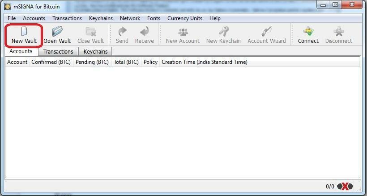Sort by Pending (BTC) column header
367x196 pixels.
[x=92, y=62]
